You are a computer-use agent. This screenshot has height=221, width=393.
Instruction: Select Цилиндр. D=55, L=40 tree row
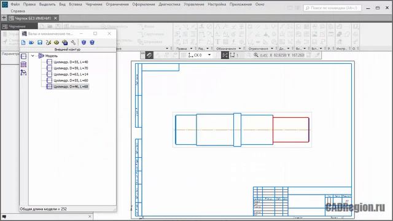pyautogui.click(x=71, y=62)
